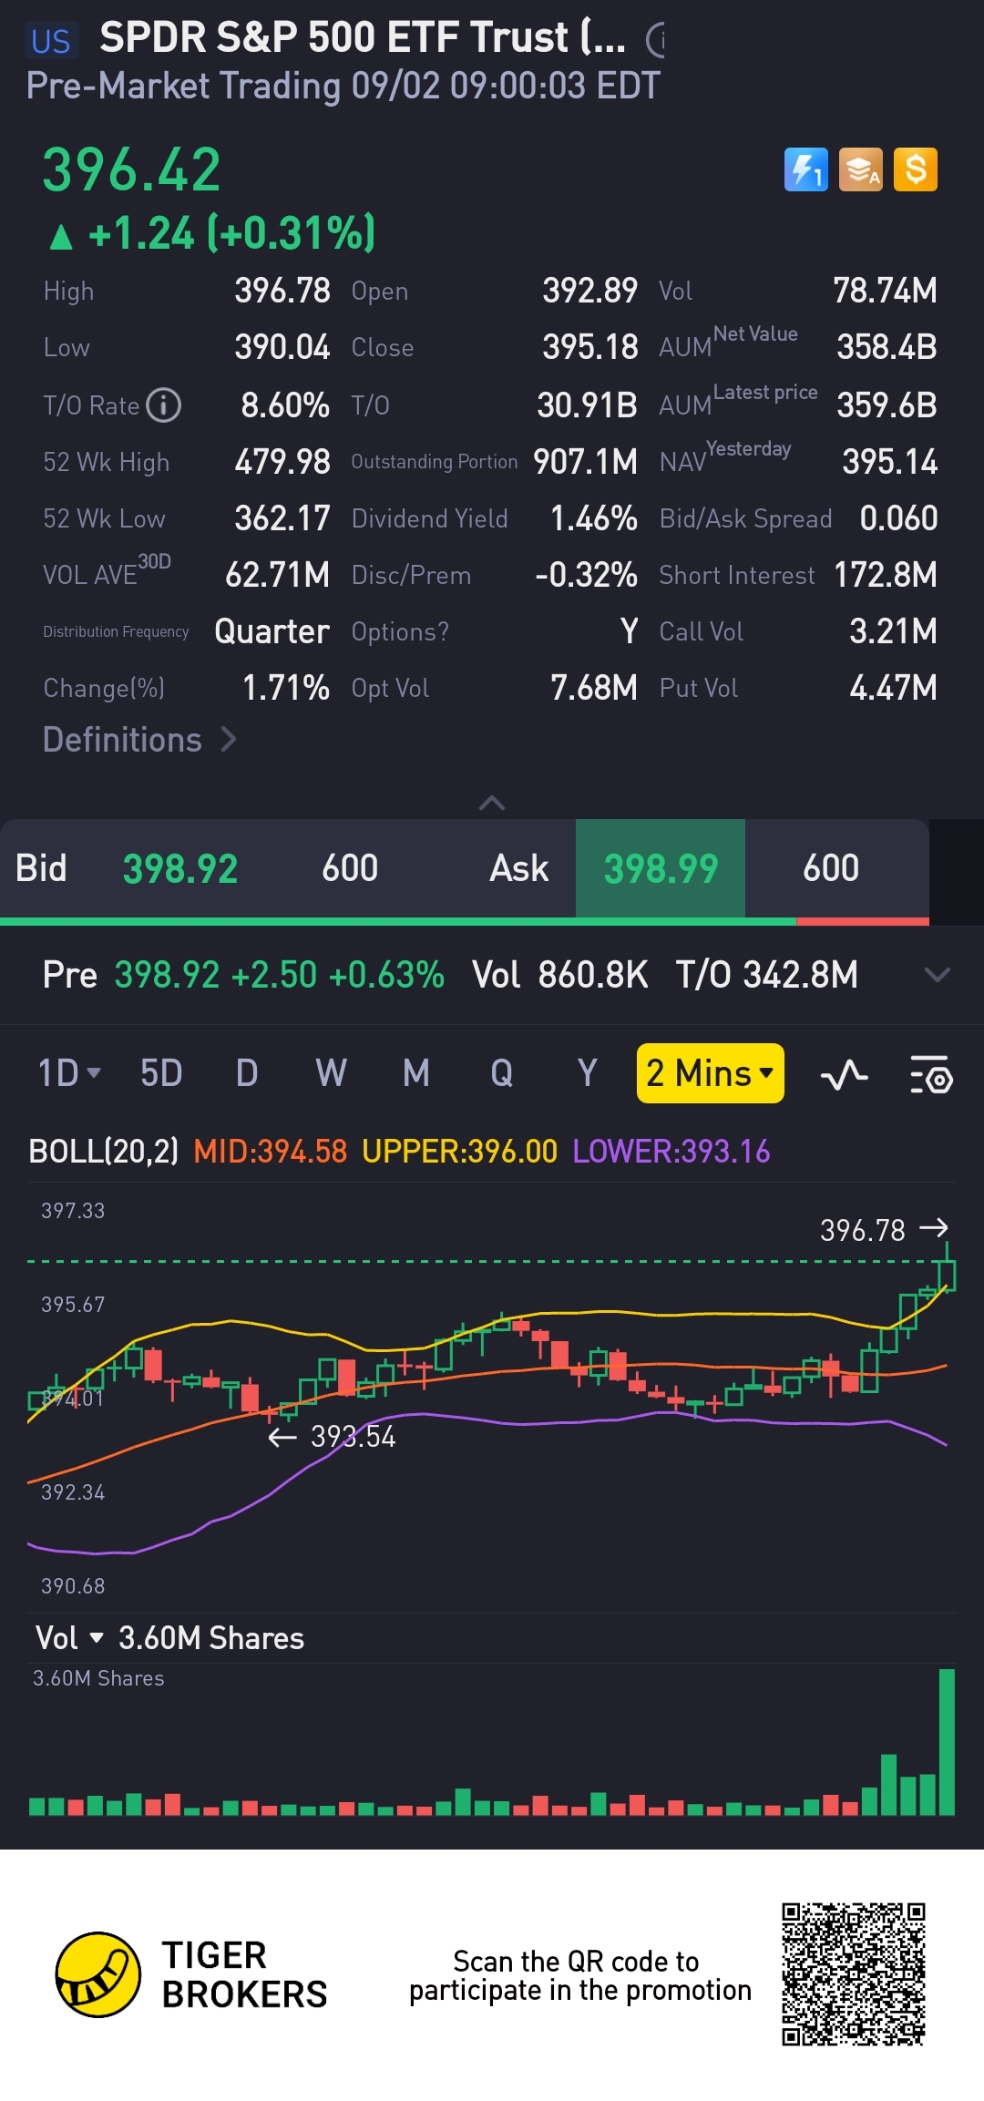The width and height of the screenshot is (984, 2101).
Task: Tap the ask size 600 next to 398.99
Action: click(831, 868)
